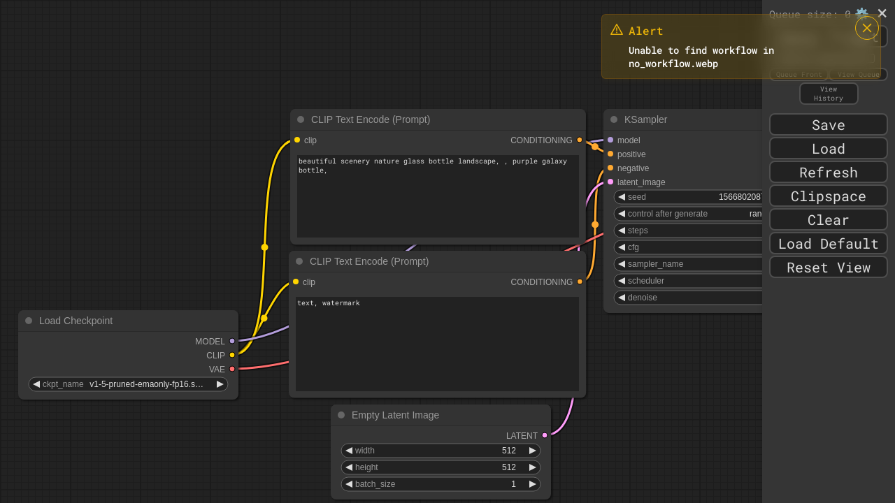Screen dimensions: 895x503
Task: Open the sampler_name dropdown in KSampler
Action: click(689, 264)
